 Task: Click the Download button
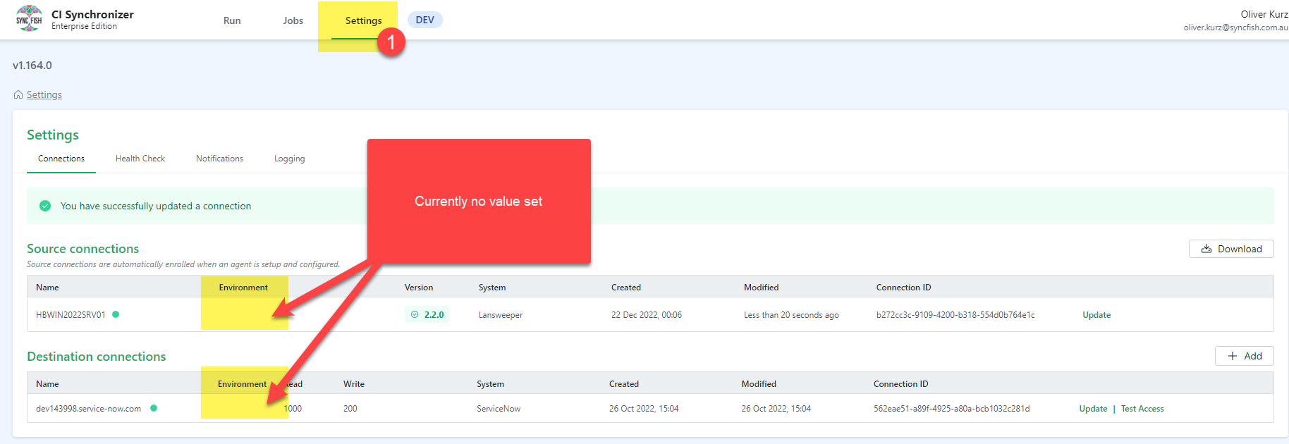pos(1231,249)
